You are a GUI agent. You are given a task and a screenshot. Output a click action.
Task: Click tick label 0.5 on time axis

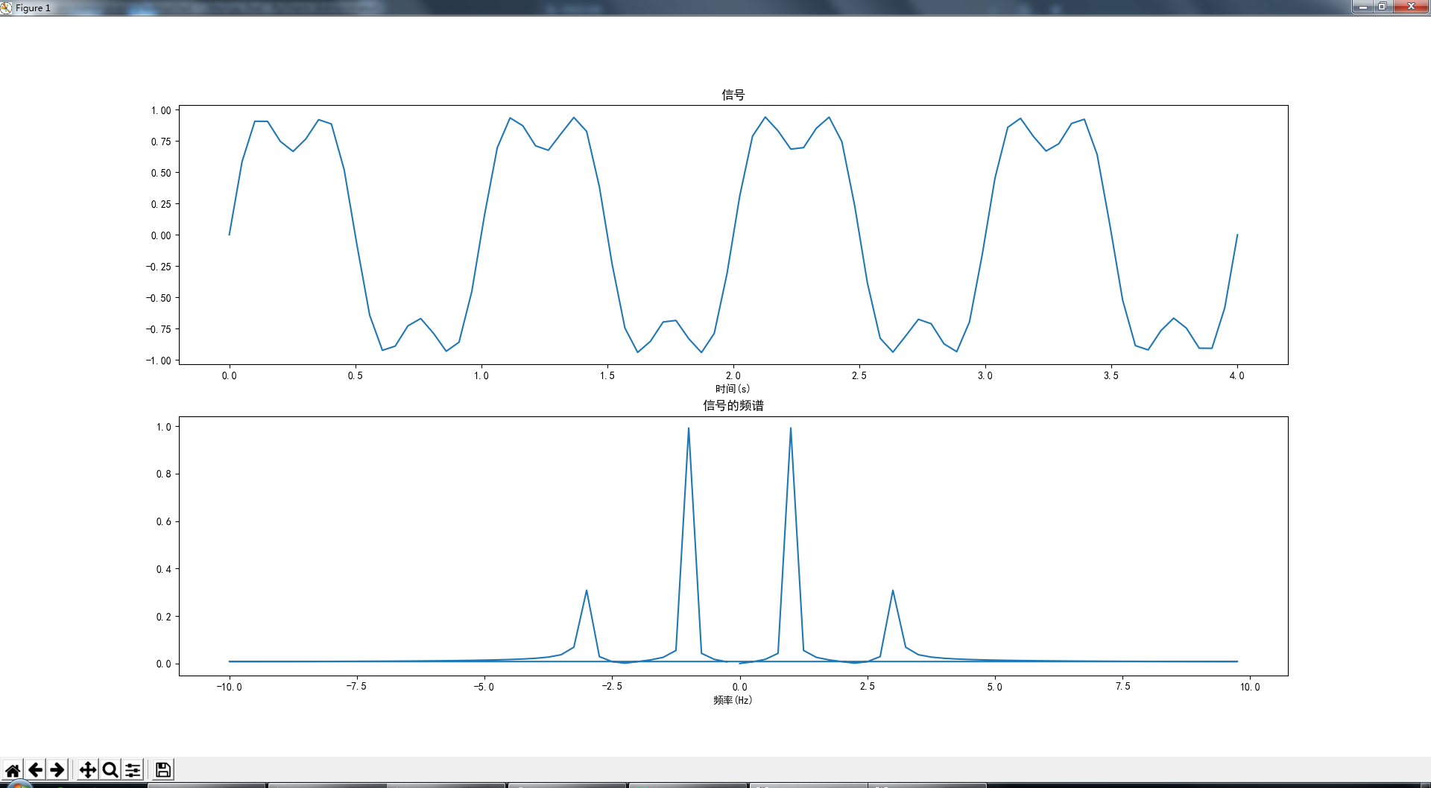pyautogui.click(x=356, y=375)
